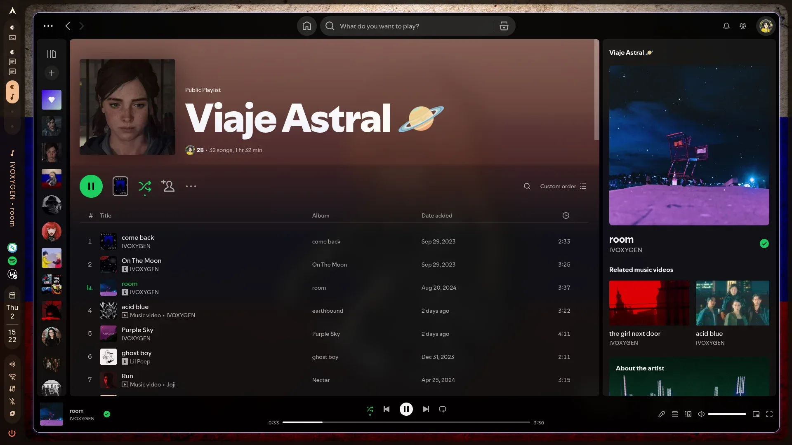Open notifications bell (What's New)
The image size is (792, 445).
[x=726, y=26]
